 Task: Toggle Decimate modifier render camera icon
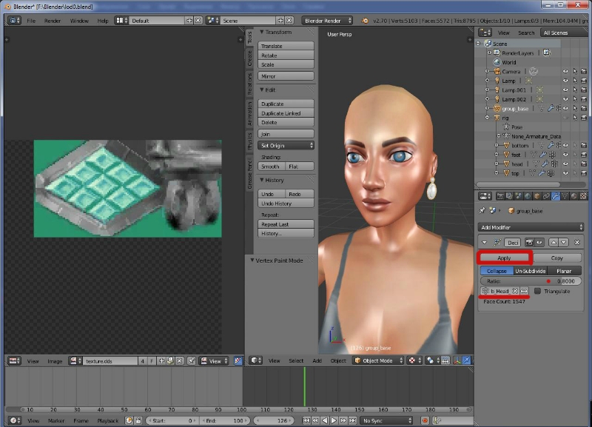[x=531, y=242]
